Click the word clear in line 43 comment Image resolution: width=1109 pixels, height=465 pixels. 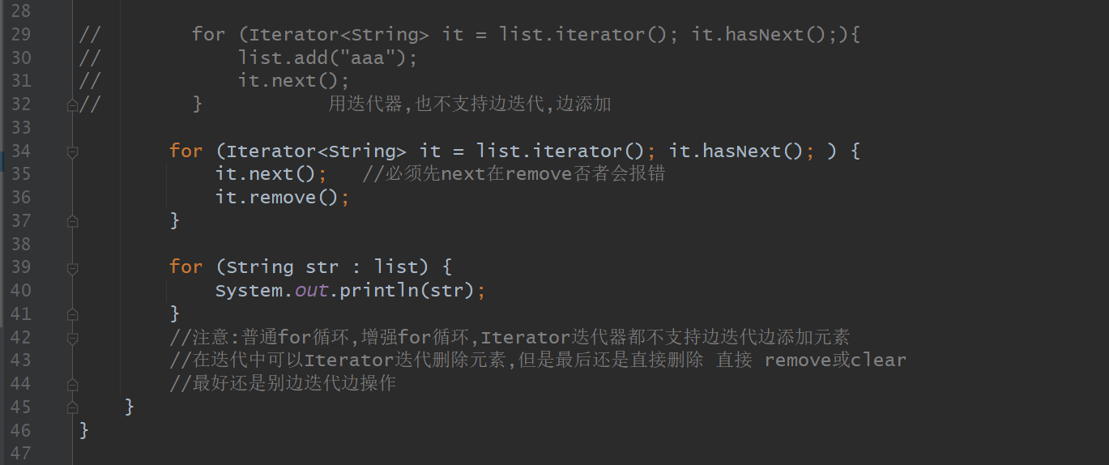pos(878,360)
